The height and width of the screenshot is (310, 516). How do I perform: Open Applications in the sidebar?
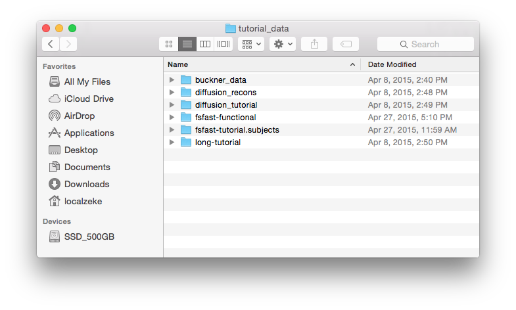89,133
